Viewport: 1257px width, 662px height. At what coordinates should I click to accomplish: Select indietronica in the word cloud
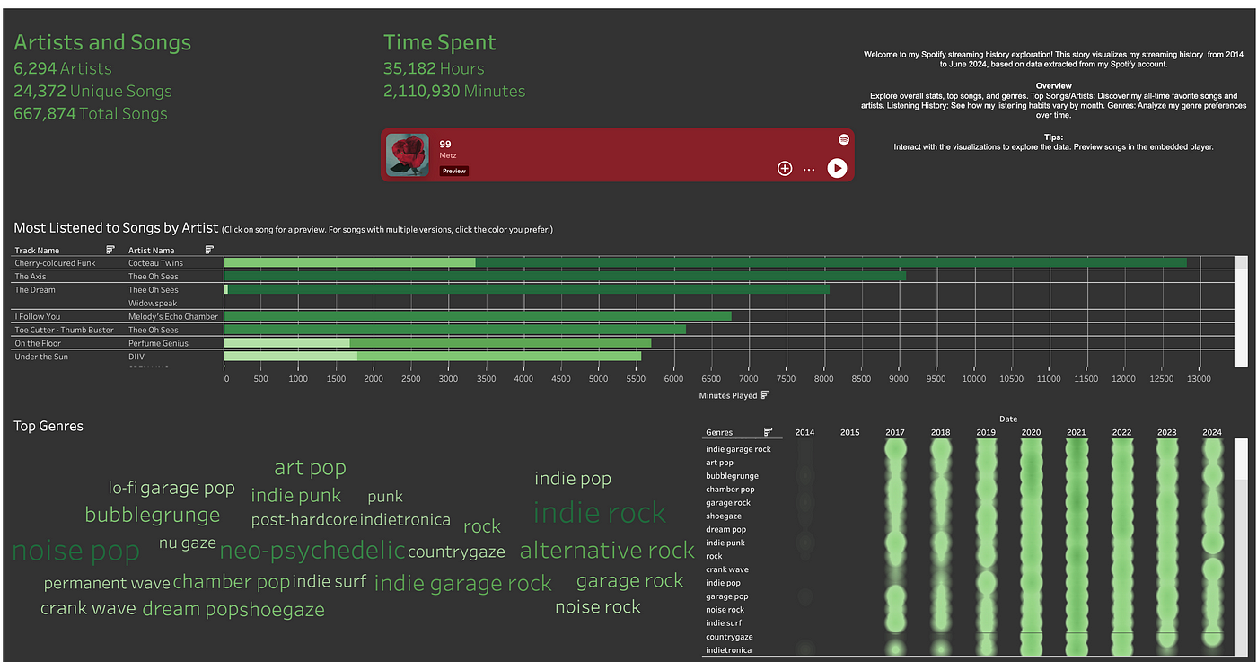pyautogui.click(x=406, y=520)
